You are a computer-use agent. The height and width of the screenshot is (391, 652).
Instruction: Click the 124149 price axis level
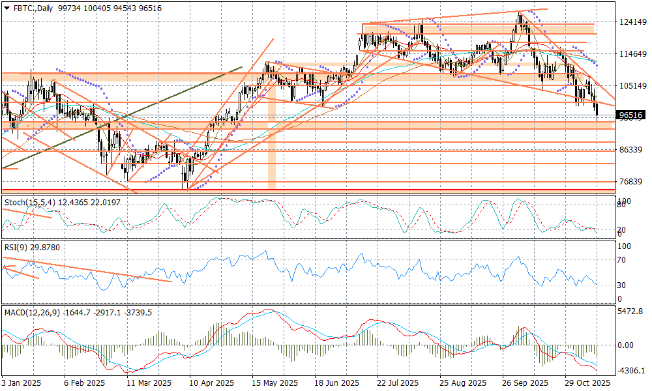pyautogui.click(x=631, y=22)
